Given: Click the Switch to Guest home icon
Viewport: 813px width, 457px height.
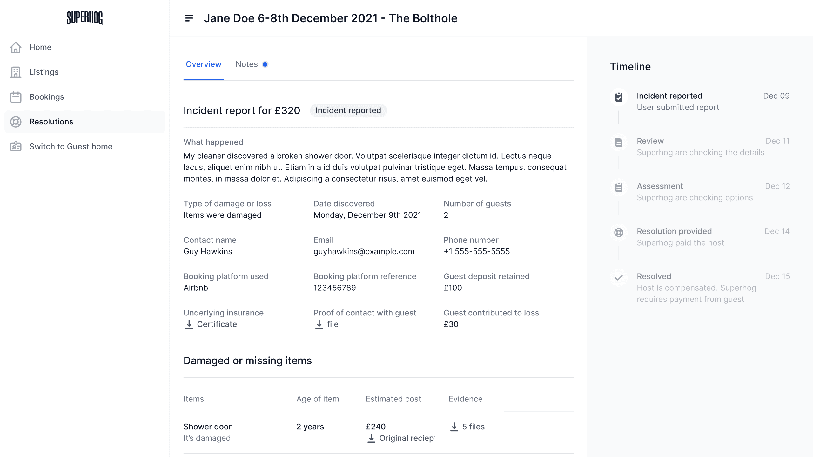Looking at the screenshot, I should coord(16,146).
